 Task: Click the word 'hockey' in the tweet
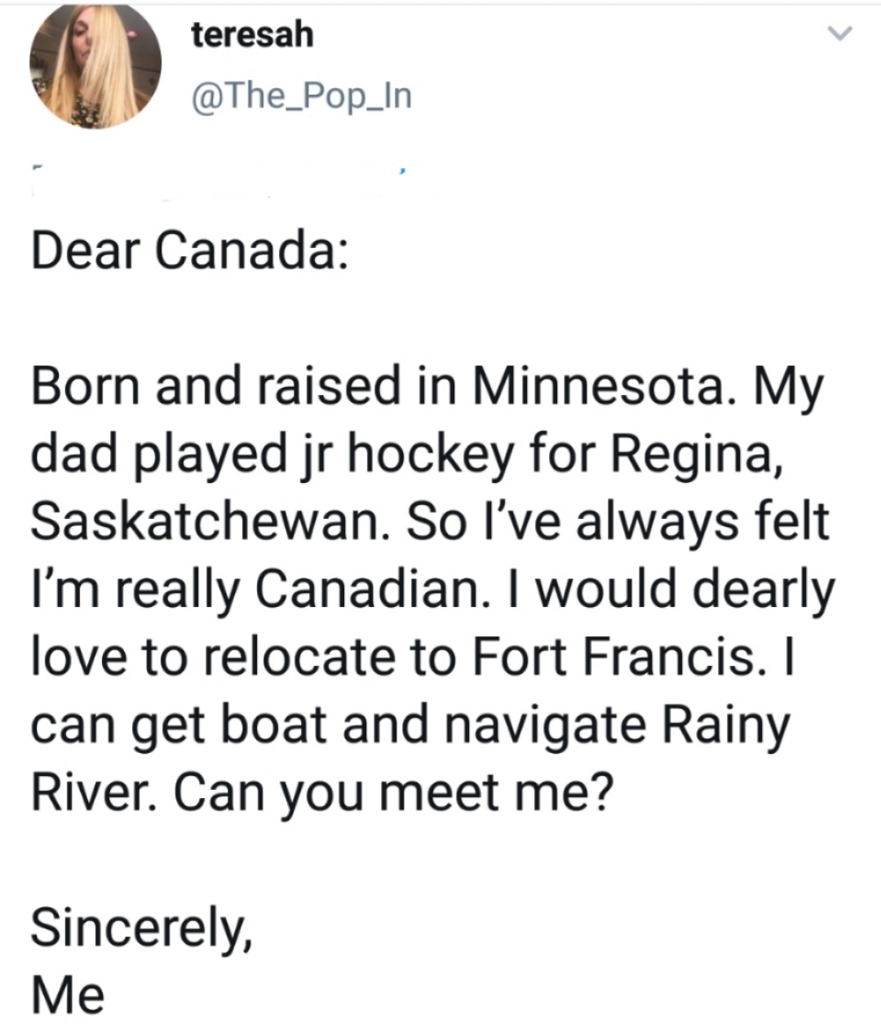point(435,454)
